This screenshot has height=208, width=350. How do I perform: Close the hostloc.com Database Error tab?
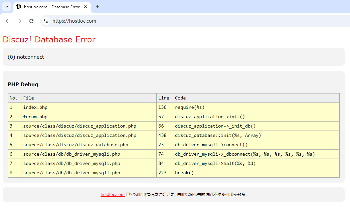point(85,7)
